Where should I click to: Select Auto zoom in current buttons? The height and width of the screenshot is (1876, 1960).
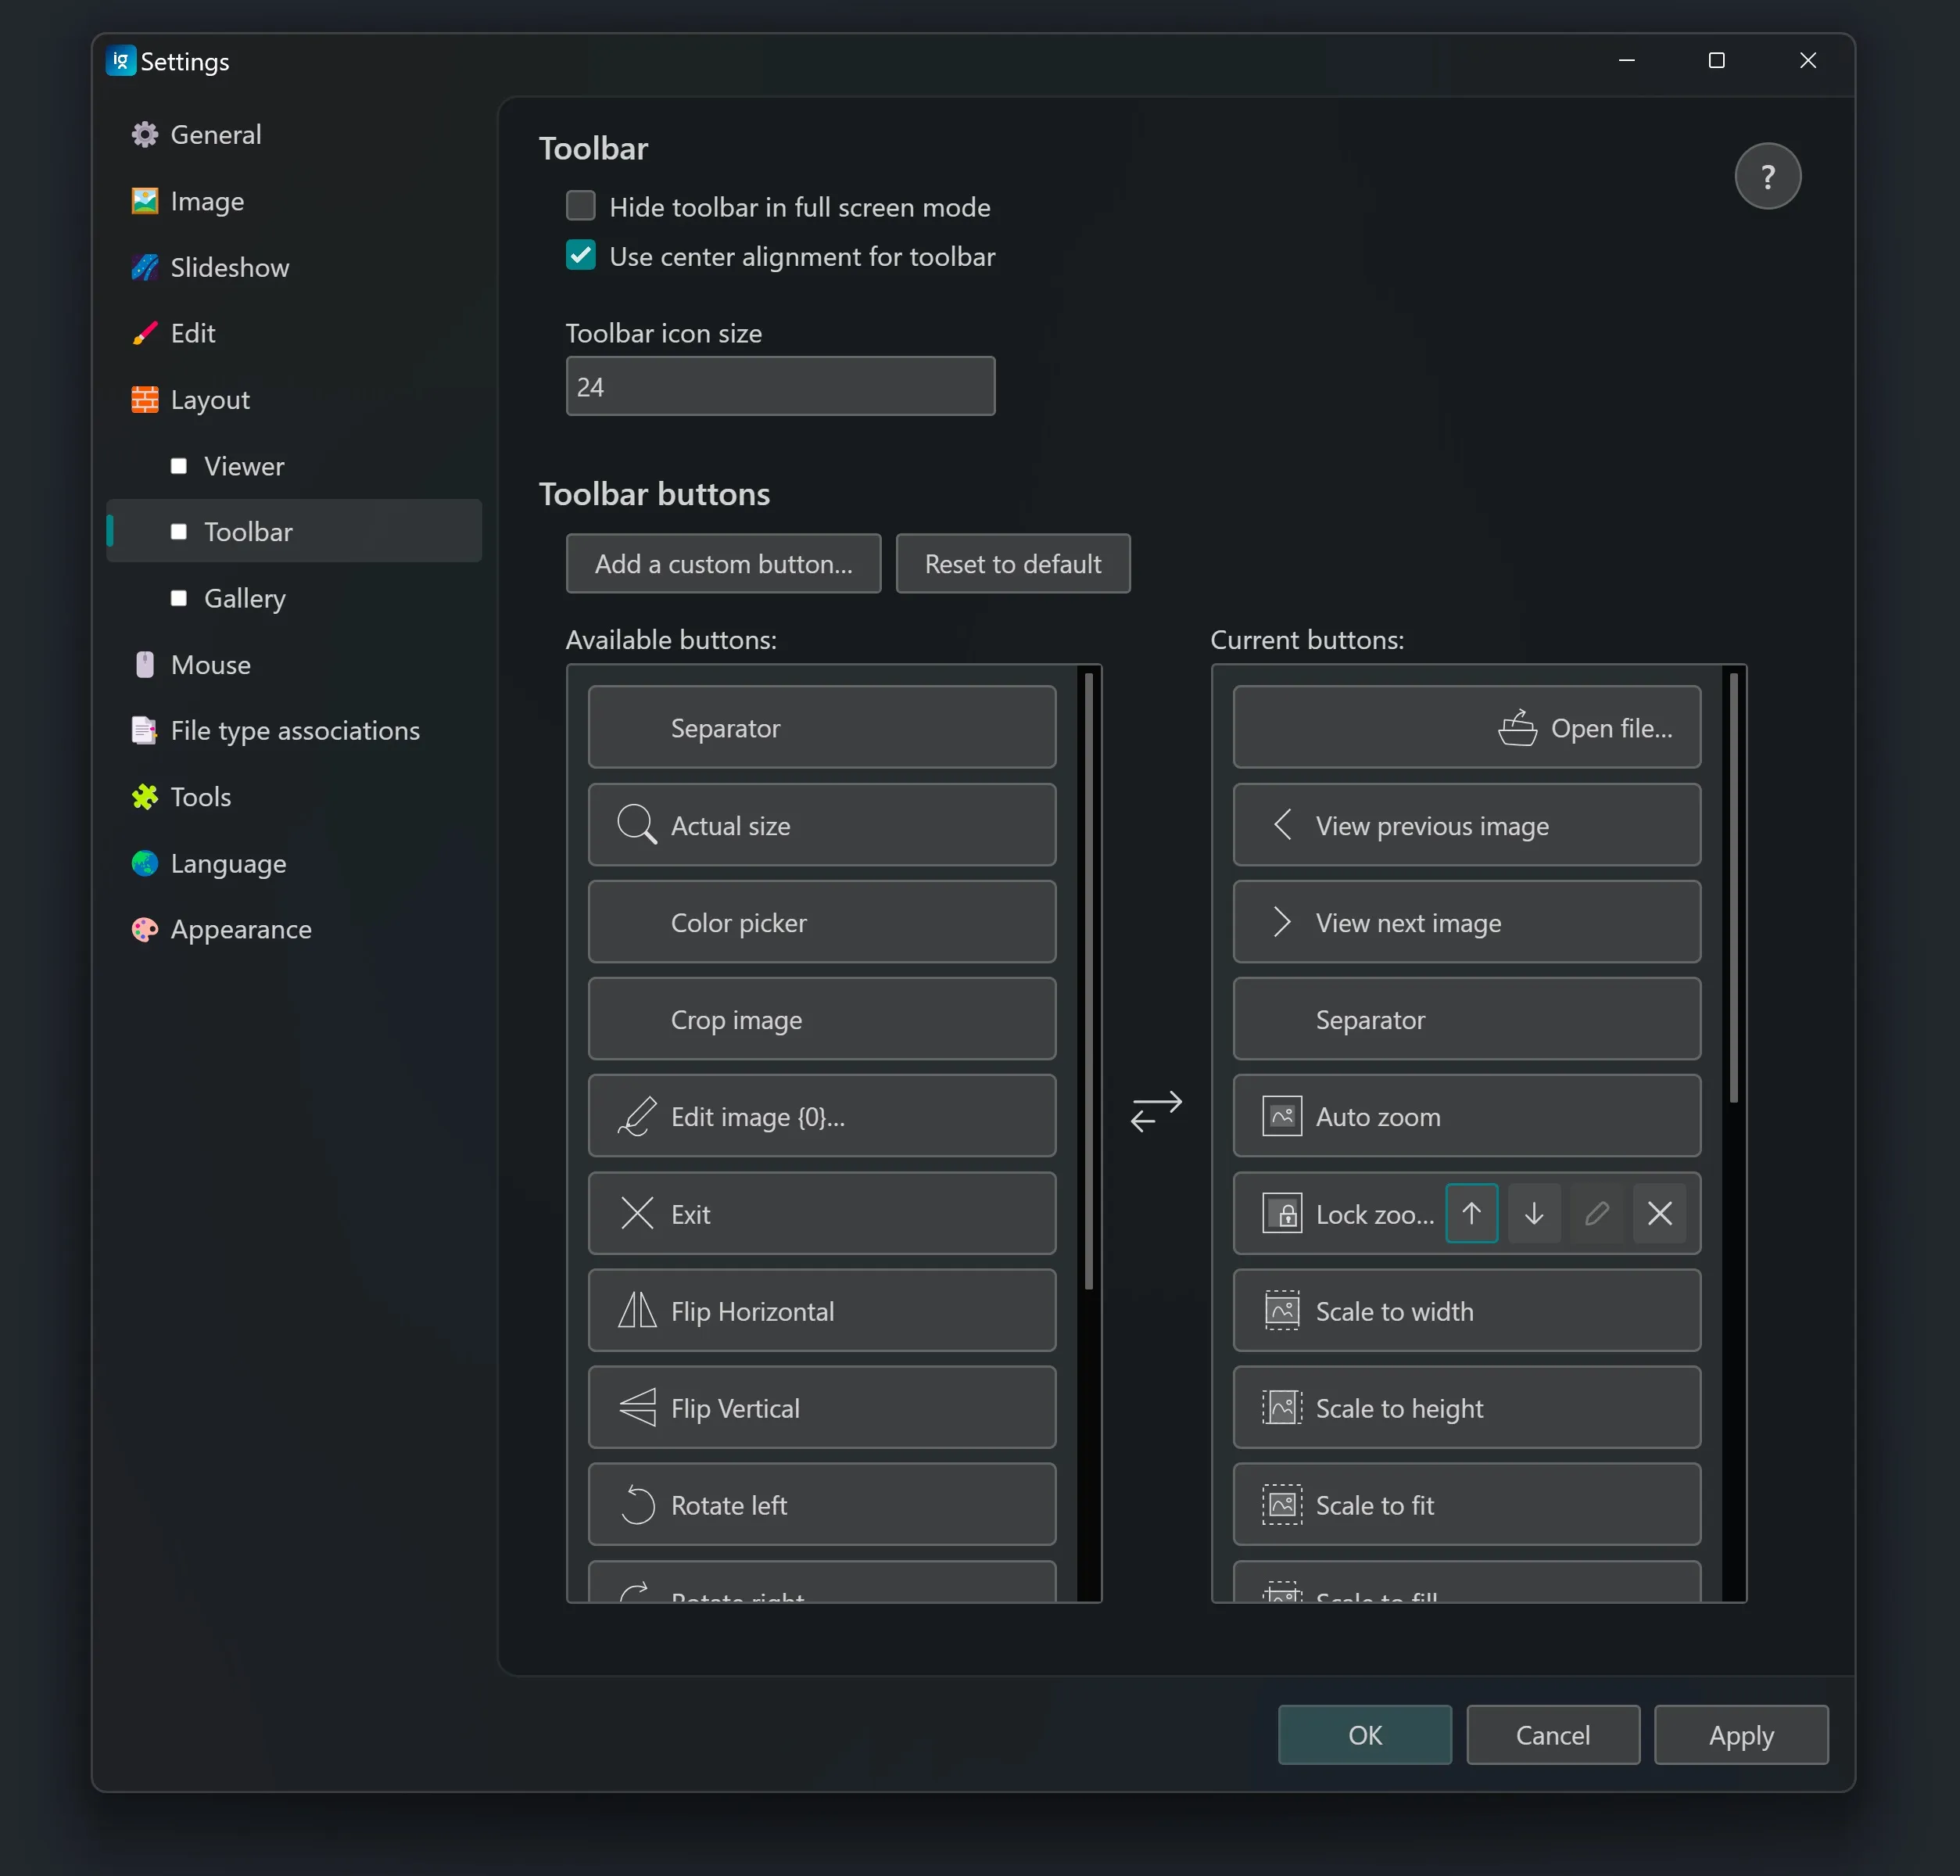pos(1466,1117)
